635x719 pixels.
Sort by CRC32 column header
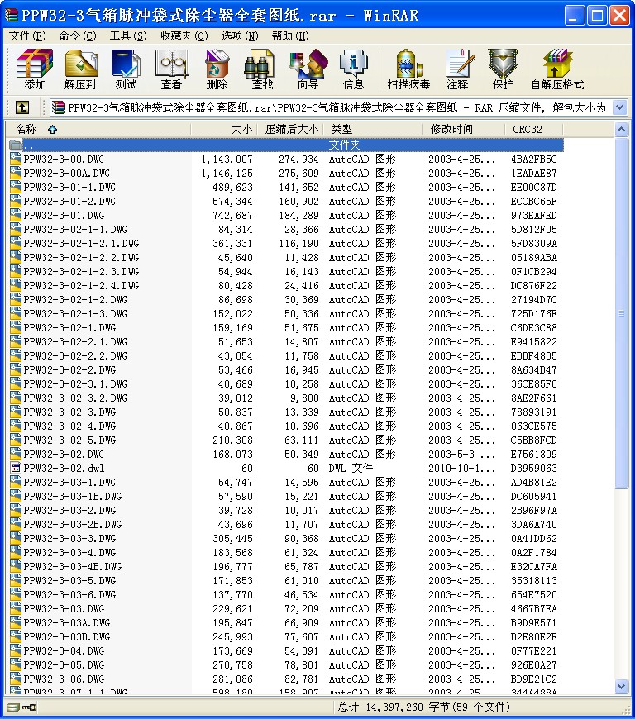pyautogui.click(x=533, y=129)
